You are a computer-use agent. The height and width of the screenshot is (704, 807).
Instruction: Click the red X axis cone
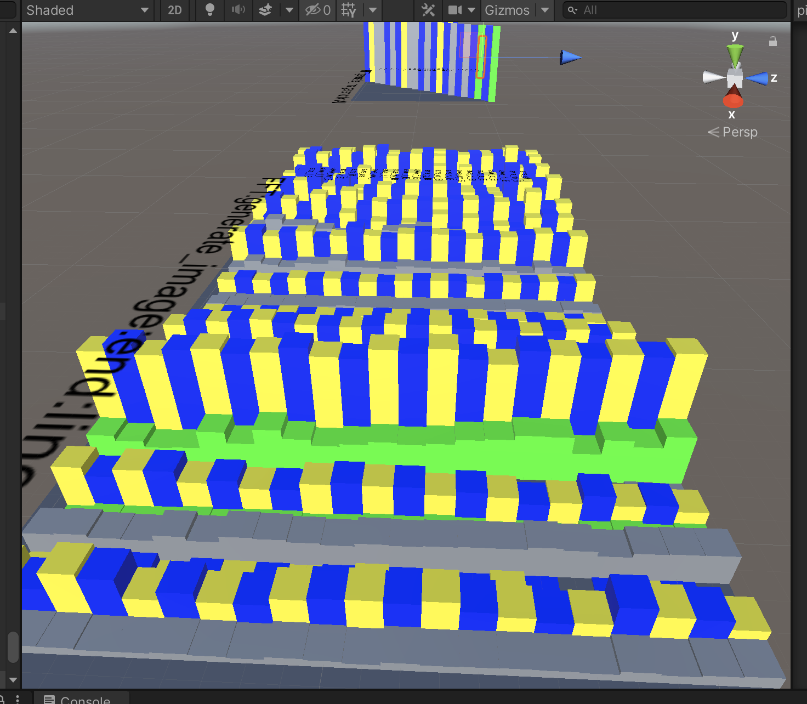[733, 98]
